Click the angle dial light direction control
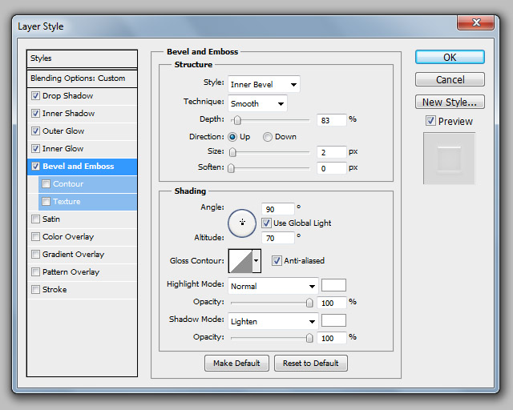The width and height of the screenshot is (513, 410). (x=242, y=223)
